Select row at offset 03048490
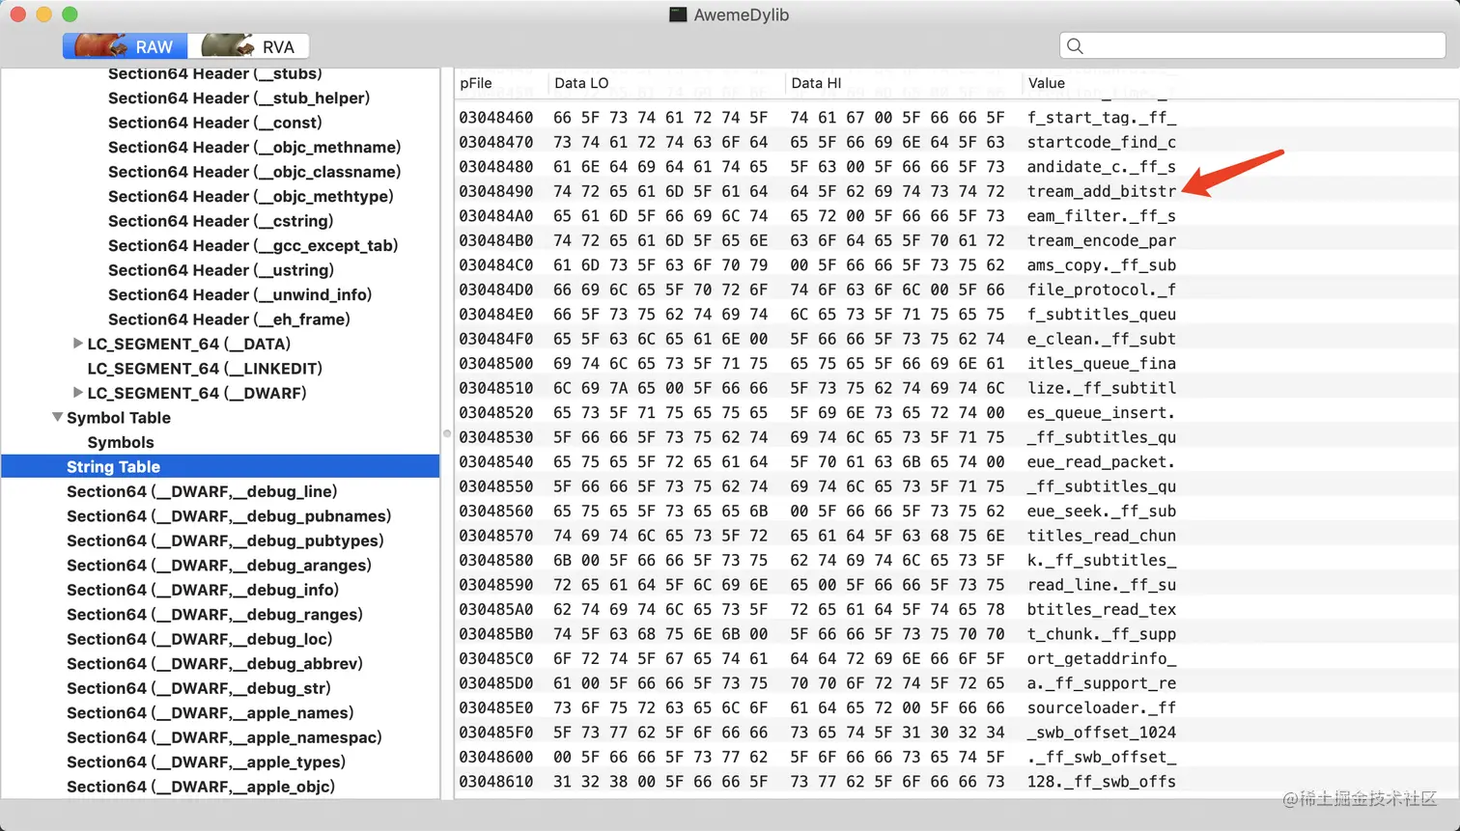Image resolution: width=1460 pixels, height=831 pixels. (x=957, y=190)
